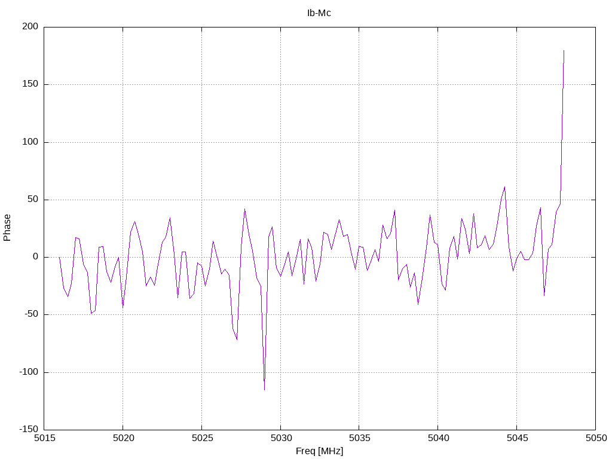Click x-axis tick label 5015

click(x=44, y=438)
